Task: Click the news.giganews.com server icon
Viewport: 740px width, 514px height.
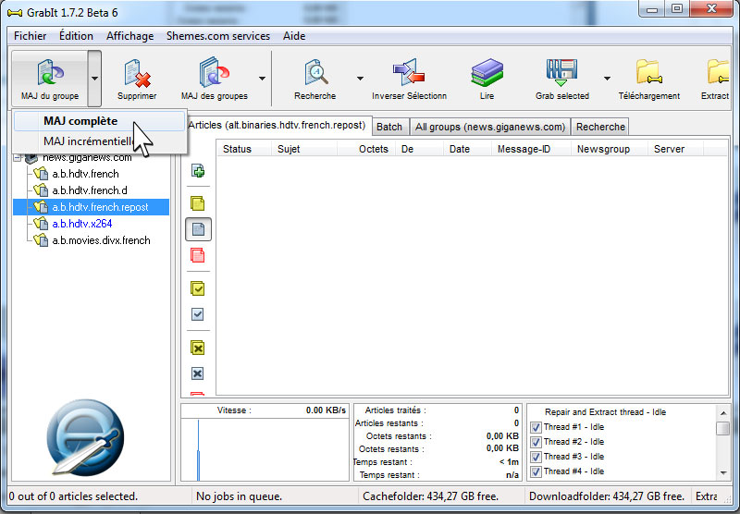Action: point(31,158)
